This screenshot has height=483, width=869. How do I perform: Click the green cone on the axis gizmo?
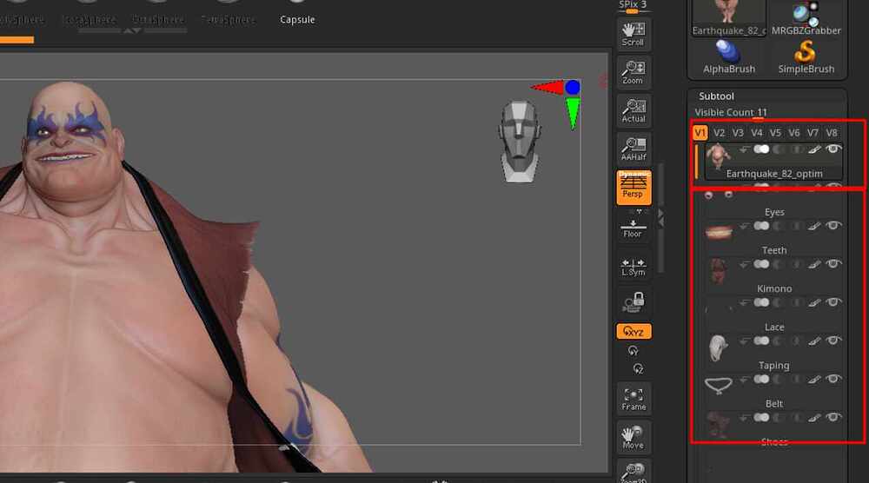tap(573, 113)
